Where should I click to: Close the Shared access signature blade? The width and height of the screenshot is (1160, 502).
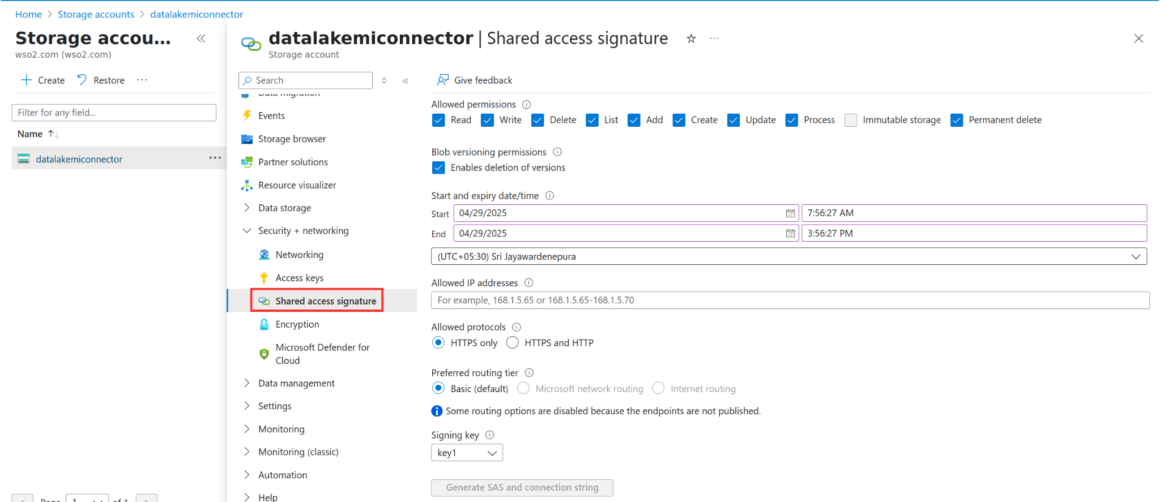(1138, 38)
